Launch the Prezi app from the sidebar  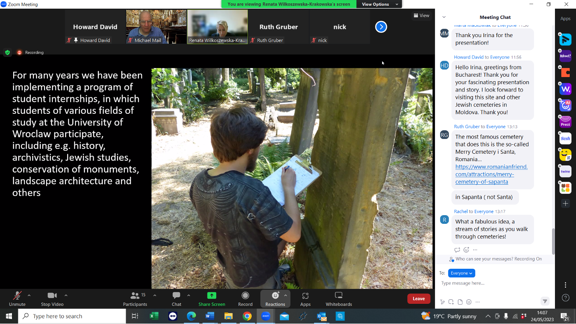(565, 122)
